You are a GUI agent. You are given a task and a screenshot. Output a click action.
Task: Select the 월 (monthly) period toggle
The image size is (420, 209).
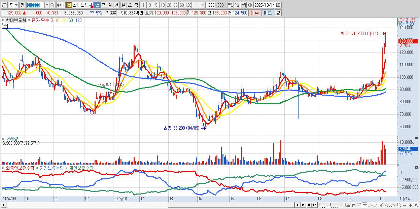click(110, 5)
